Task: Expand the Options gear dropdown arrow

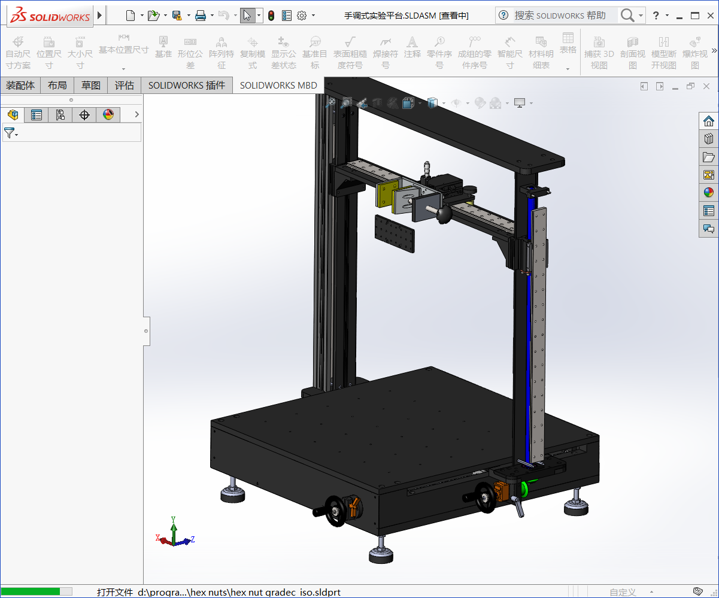Action: click(313, 16)
